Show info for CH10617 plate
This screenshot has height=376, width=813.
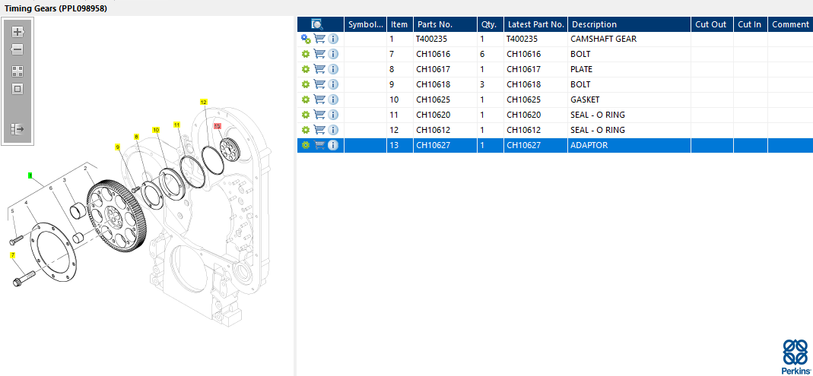[x=333, y=69]
